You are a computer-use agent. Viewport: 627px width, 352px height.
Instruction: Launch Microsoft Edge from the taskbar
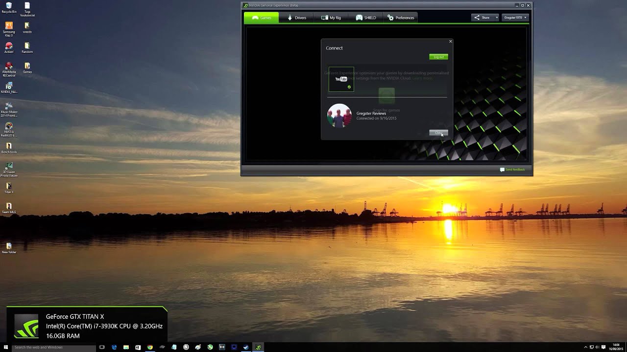[114, 347]
